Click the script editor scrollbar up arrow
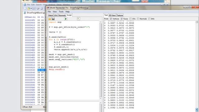 coord(100,22)
